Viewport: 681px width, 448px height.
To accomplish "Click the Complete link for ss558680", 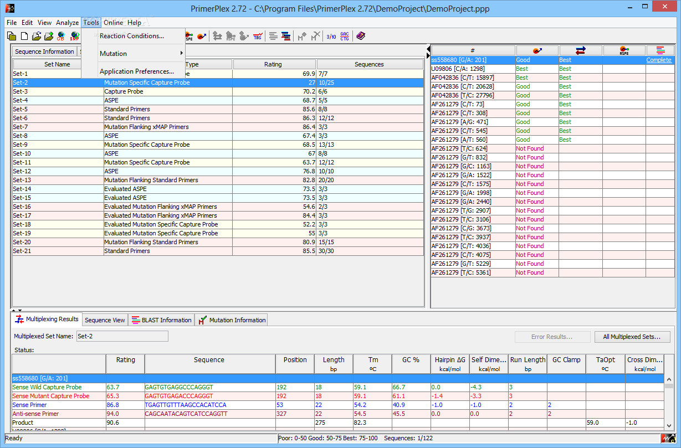I will pos(659,60).
